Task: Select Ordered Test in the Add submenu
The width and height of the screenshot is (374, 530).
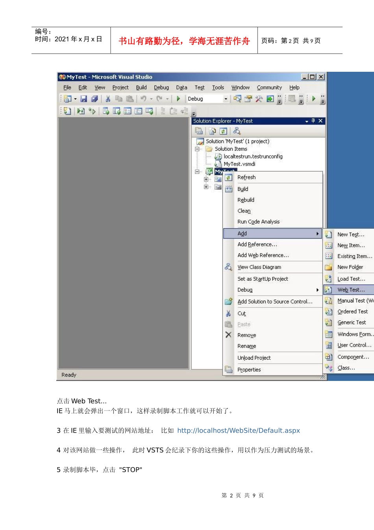Action: pos(352,312)
